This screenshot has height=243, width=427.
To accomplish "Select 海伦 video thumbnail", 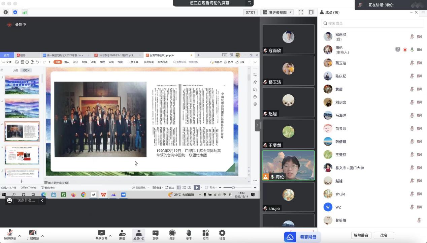I will (x=288, y=165).
